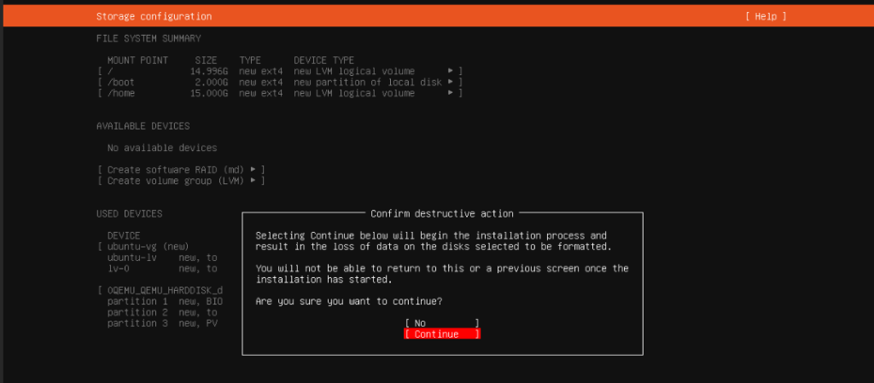Open the arrow menu on the /home row
The width and height of the screenshot is (874, 383).
point(451,93)
